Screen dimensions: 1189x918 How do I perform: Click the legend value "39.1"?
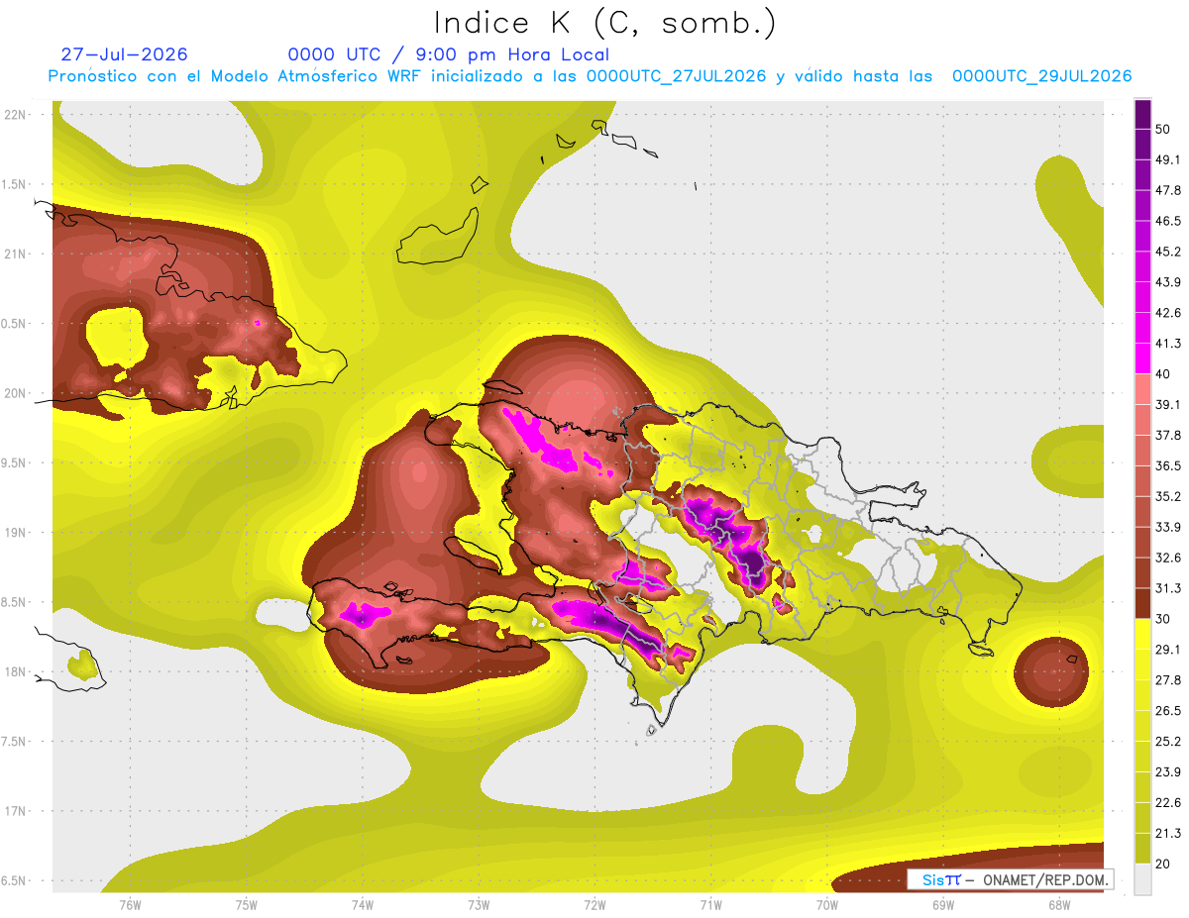1167,404
